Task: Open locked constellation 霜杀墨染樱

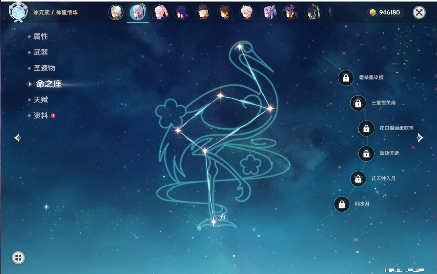Action: 346,78
